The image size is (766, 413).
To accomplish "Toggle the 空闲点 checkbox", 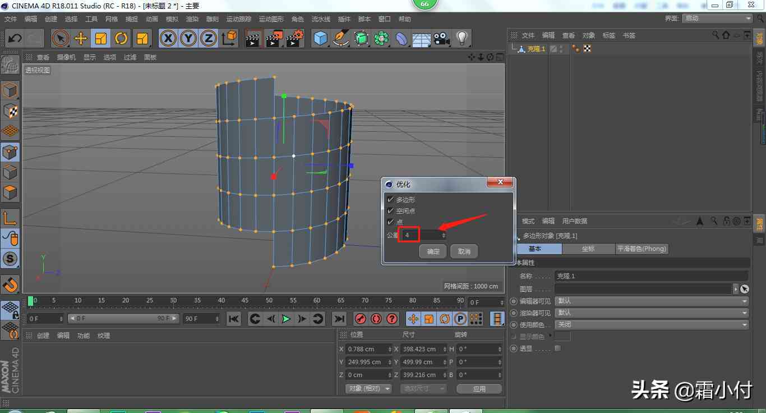I will (x=391, y=211).
